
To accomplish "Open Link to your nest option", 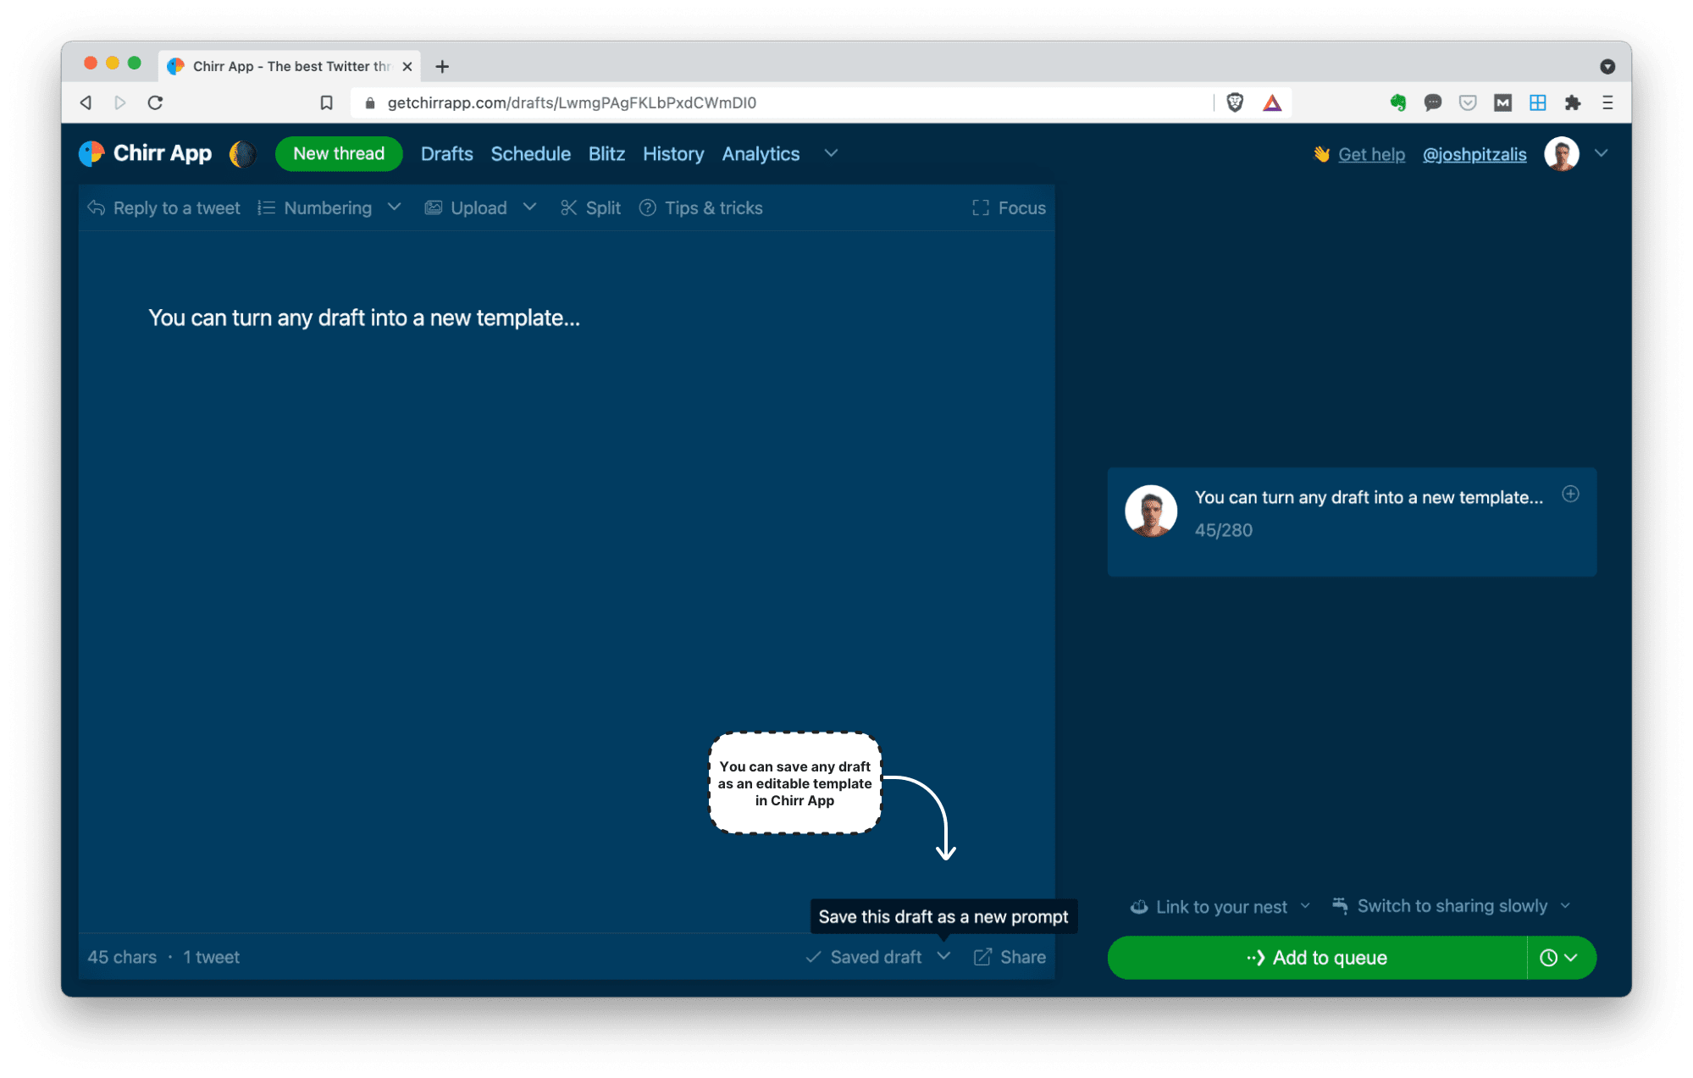I will pos(1220,907).
